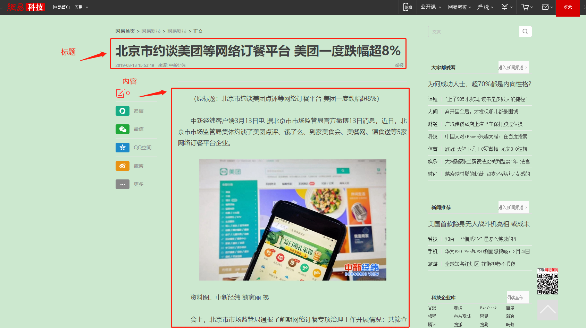Click 畅游 in company list
This screenshot has height=328, width=586.
(510, 325)
